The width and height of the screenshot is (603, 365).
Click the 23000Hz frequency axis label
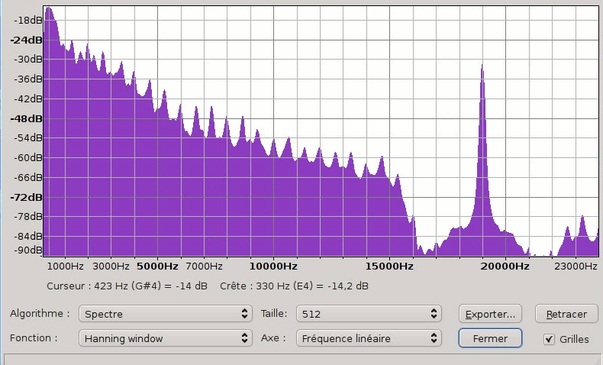[576, 266]
